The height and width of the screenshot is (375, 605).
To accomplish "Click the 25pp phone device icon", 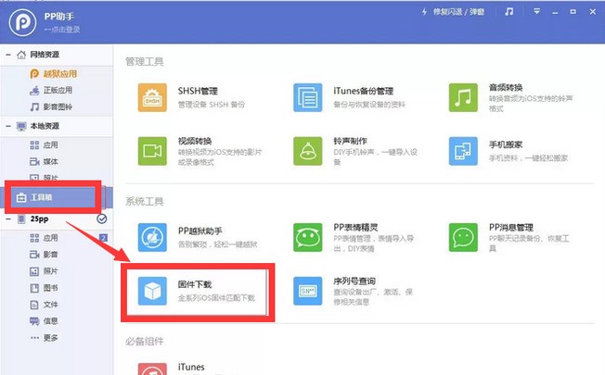I will (x=21, y=219).
